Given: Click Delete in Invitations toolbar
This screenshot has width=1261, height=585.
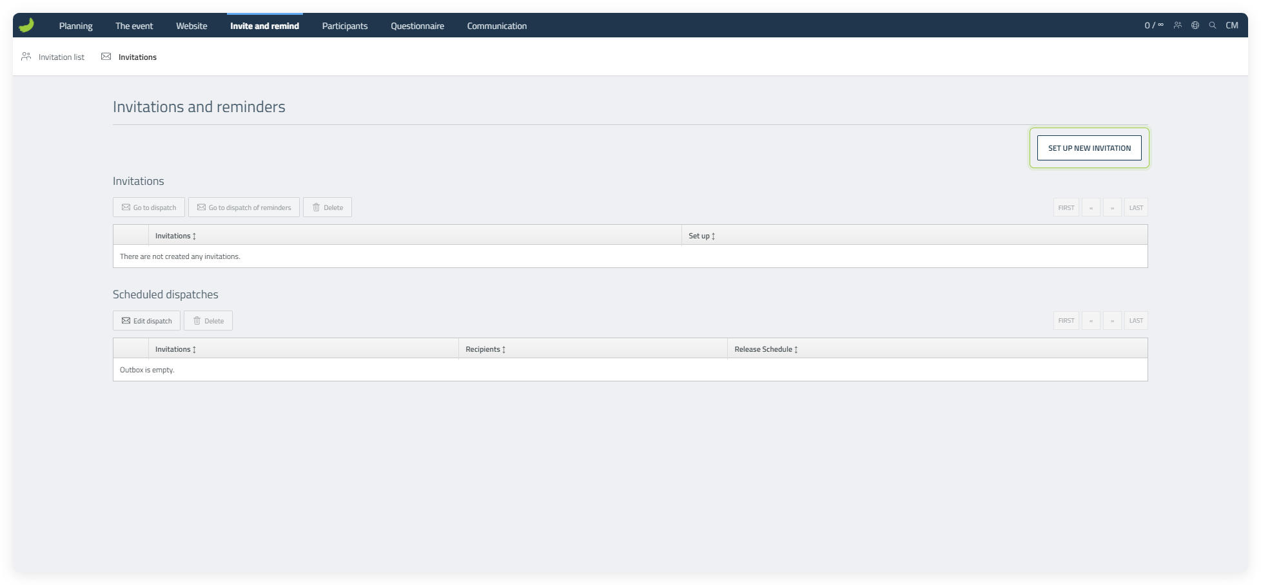Looking at the screenshot, I should [x=327, y=207].
